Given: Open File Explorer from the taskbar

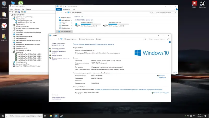Looking at the screenshot, I should click(x=50, y=115).
